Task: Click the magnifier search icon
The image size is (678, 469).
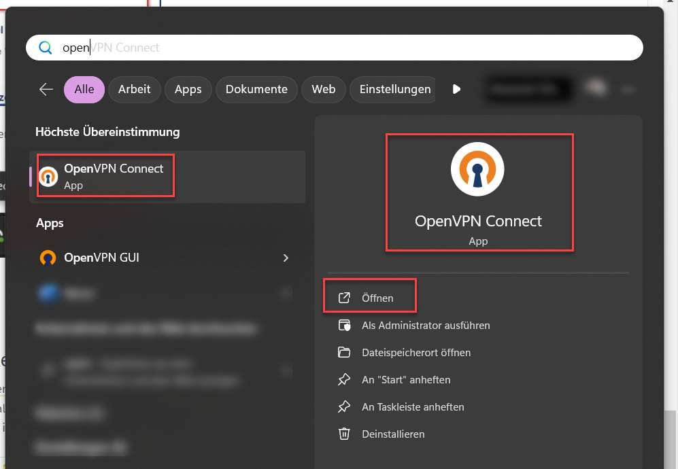Action: click(46, 48)
